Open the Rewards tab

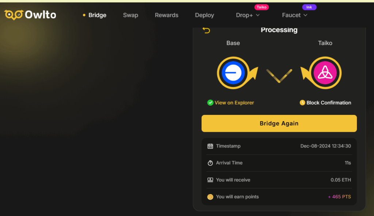click(167, 15)
